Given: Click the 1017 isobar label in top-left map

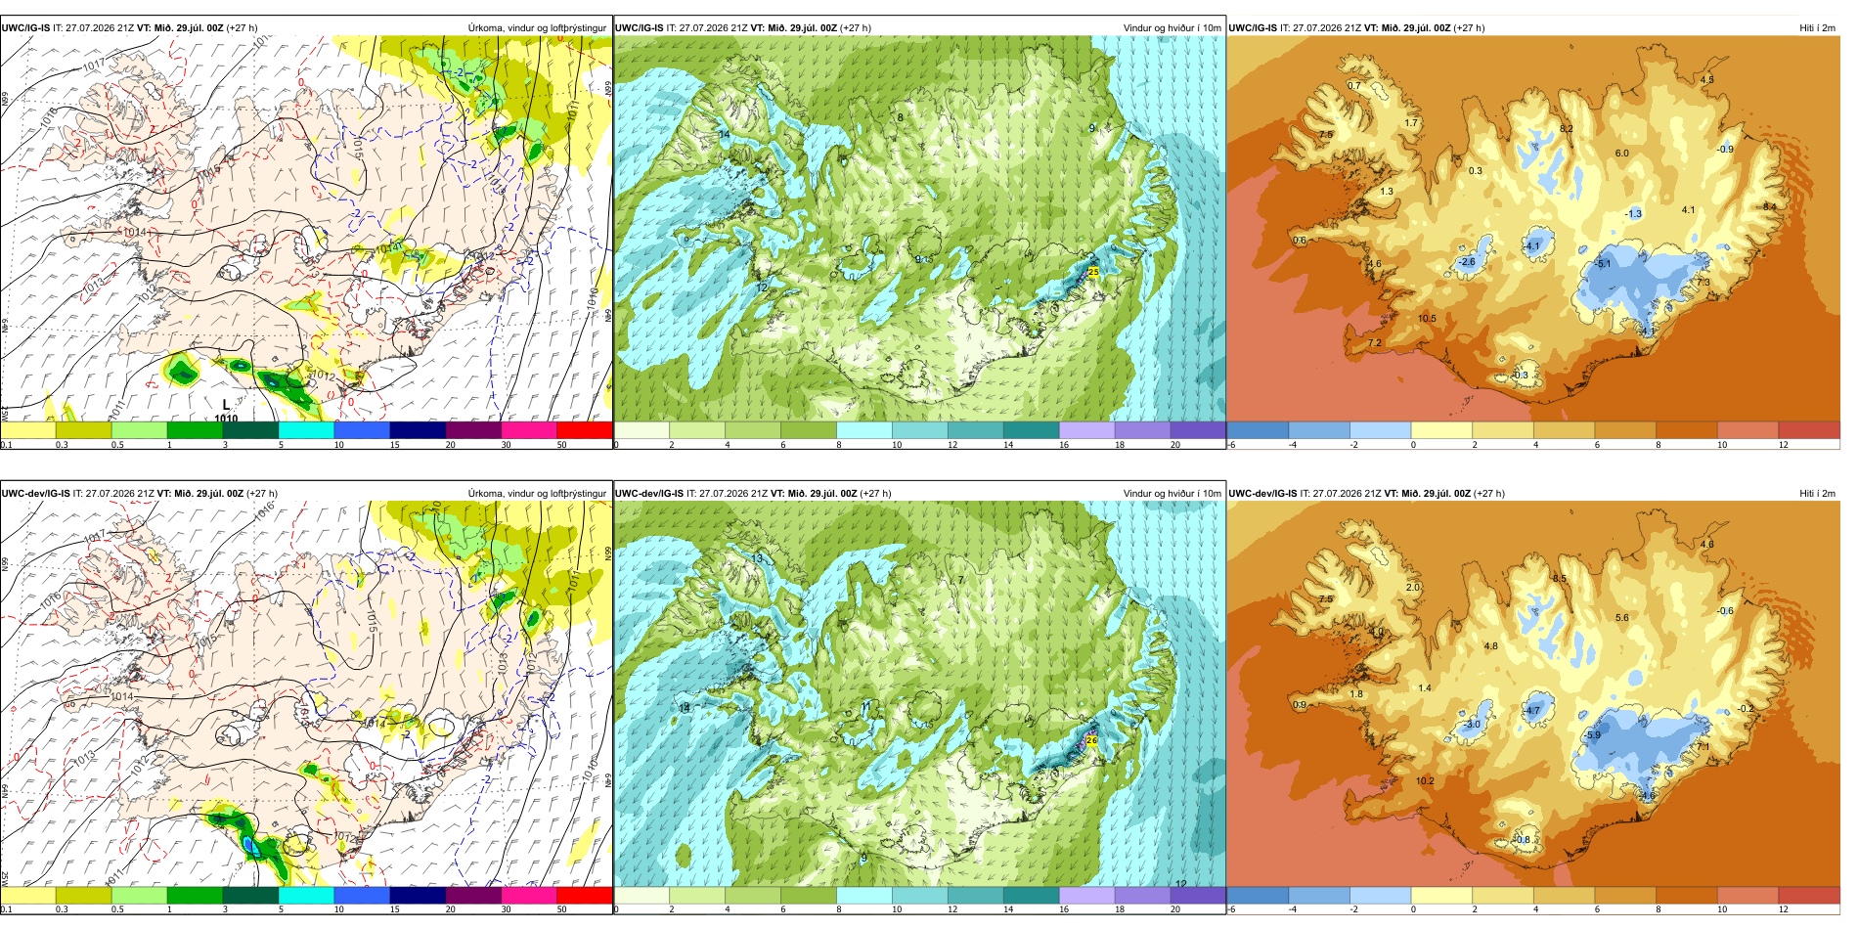Looking at the screenshot, I should 95,66.
